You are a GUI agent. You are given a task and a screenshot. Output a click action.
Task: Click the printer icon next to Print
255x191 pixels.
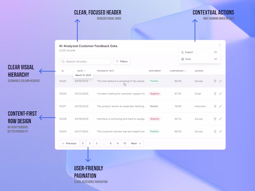click(182, 59)
